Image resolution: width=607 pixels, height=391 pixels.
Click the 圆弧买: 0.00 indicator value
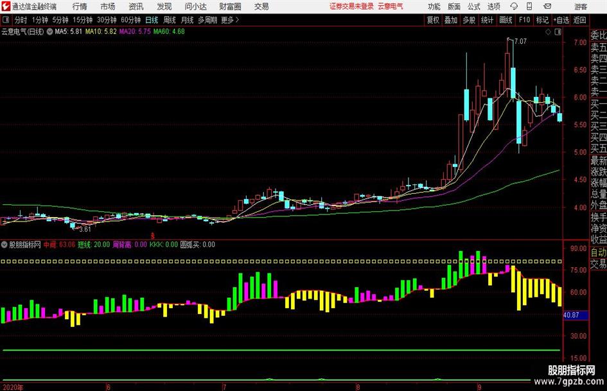tap(197, 245)
